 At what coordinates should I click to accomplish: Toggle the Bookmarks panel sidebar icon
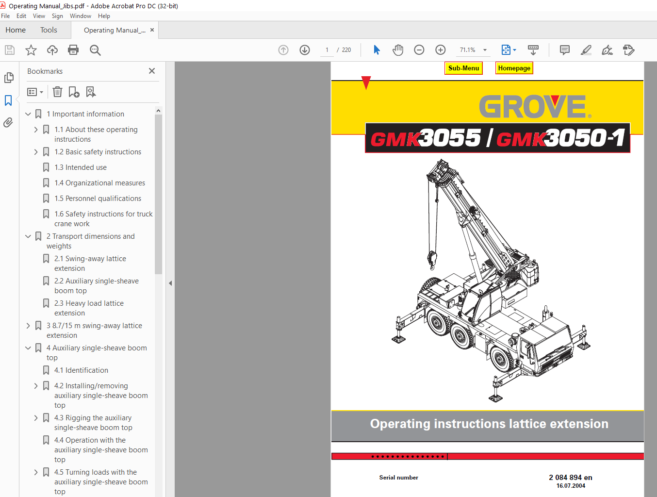coord(8,100)
